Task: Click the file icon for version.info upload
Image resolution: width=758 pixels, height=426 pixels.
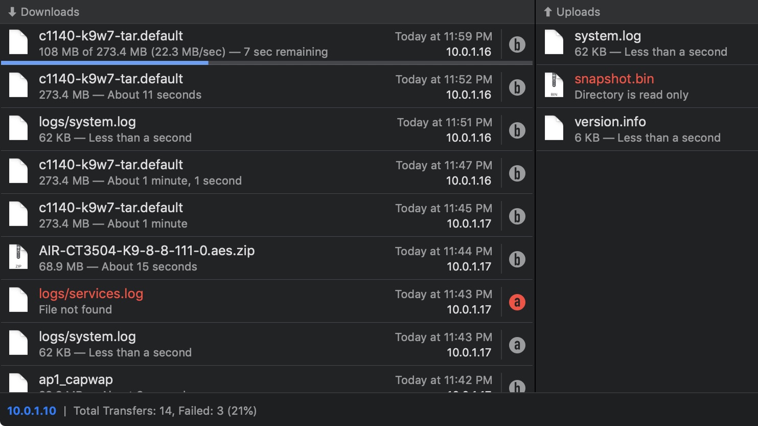Action: [554, 128]
